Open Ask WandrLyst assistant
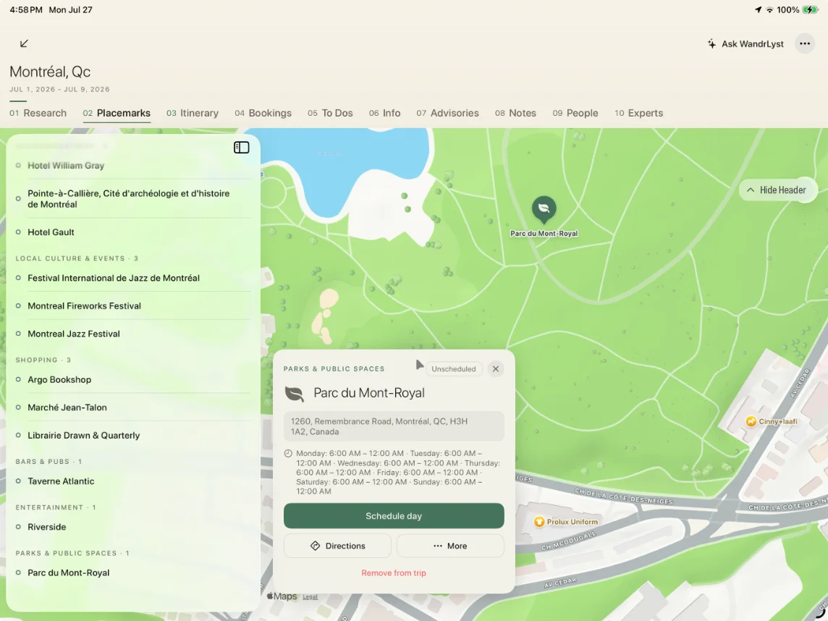The image size is (828, 621). pos(745,44)
